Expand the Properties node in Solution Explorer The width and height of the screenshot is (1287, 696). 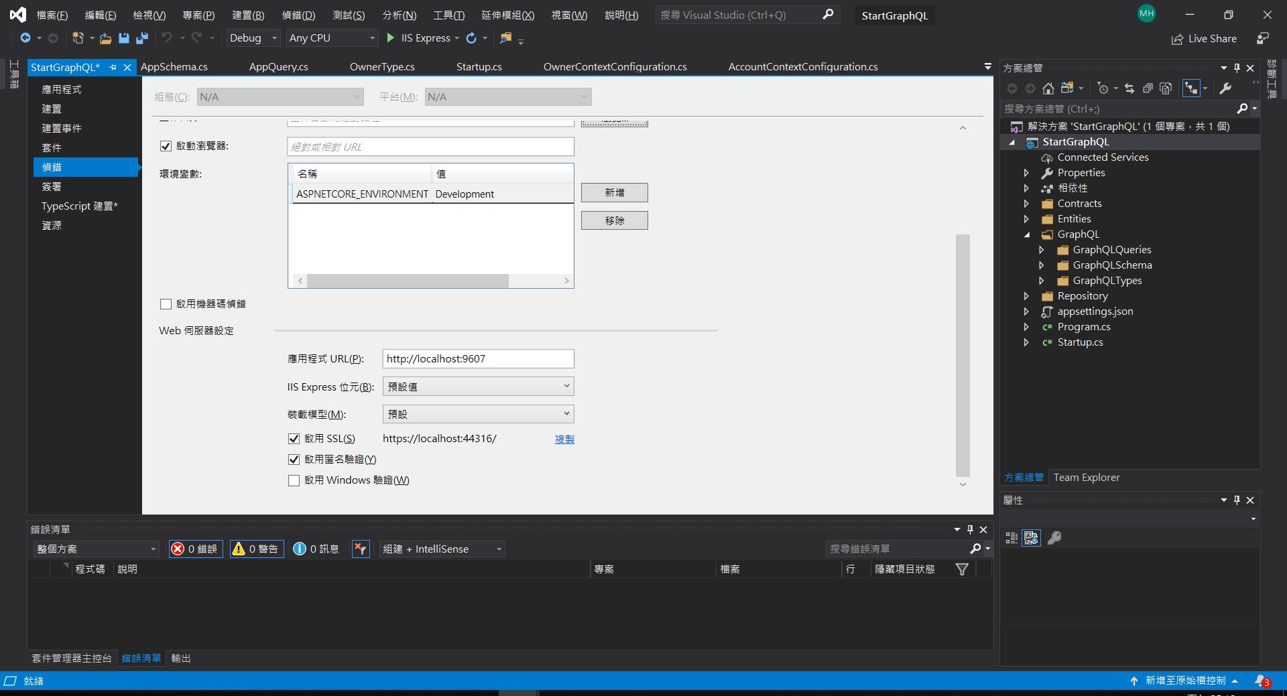pos(1026,173)
